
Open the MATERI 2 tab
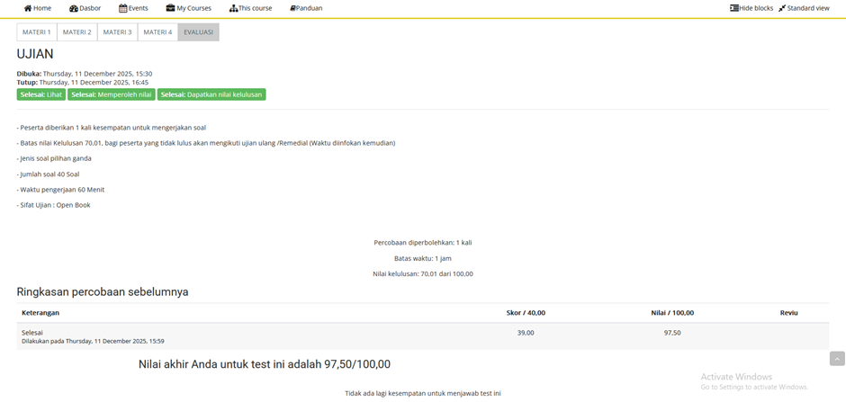coord(76,32)
